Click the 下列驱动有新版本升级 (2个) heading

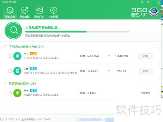26,47
